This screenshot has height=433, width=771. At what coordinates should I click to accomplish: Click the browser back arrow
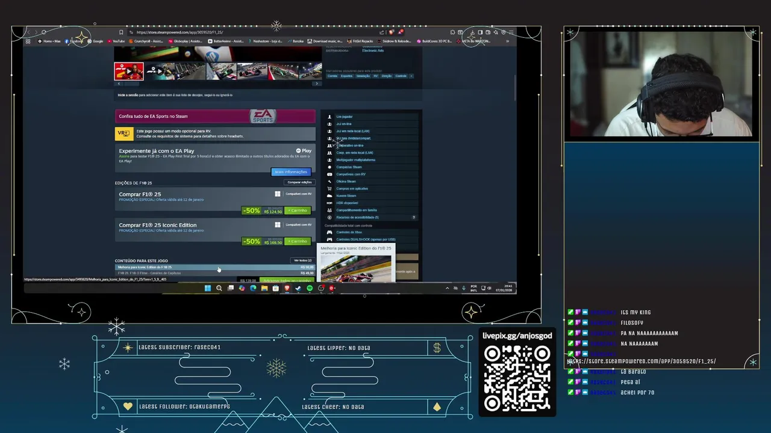28,32
